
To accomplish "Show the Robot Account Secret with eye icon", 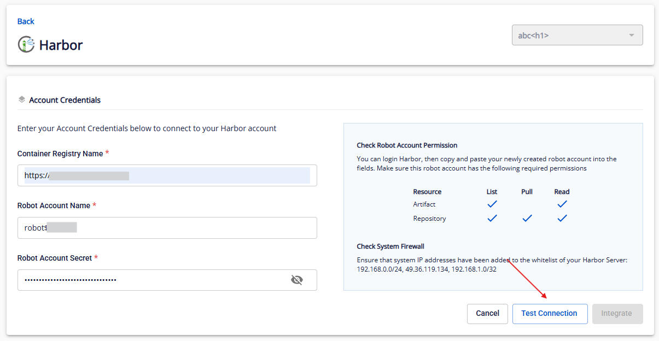I will pyautogui.click(x=296, y=280).
